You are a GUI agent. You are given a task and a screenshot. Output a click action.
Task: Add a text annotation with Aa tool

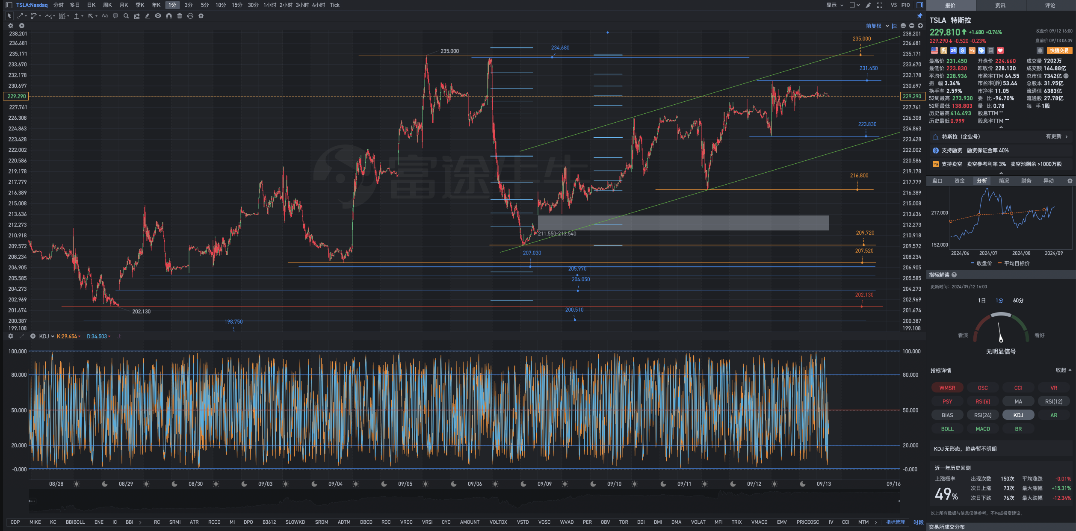coord(105,16)
